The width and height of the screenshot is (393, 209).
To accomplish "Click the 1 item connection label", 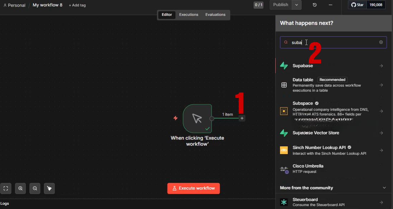I will (x=227, y=114).
